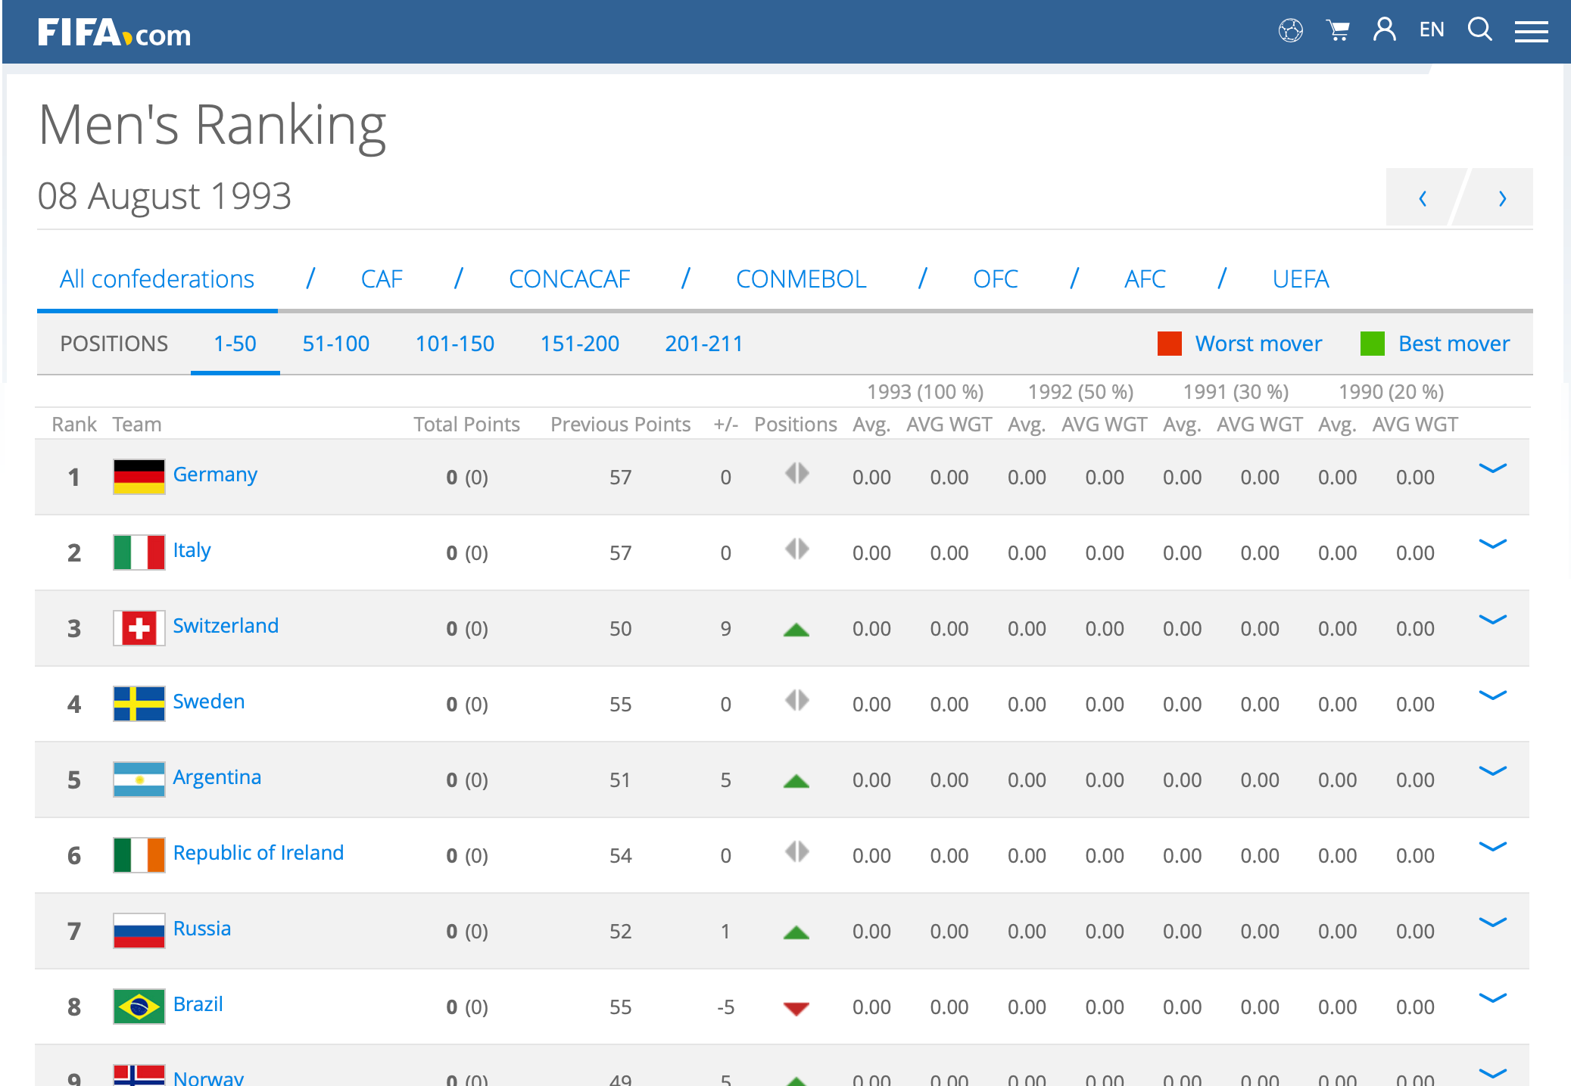The width and height of the screenshot is (1571, 1086).
Task: Open the Republic of Ireland team link
Action: tap(258, 853)
